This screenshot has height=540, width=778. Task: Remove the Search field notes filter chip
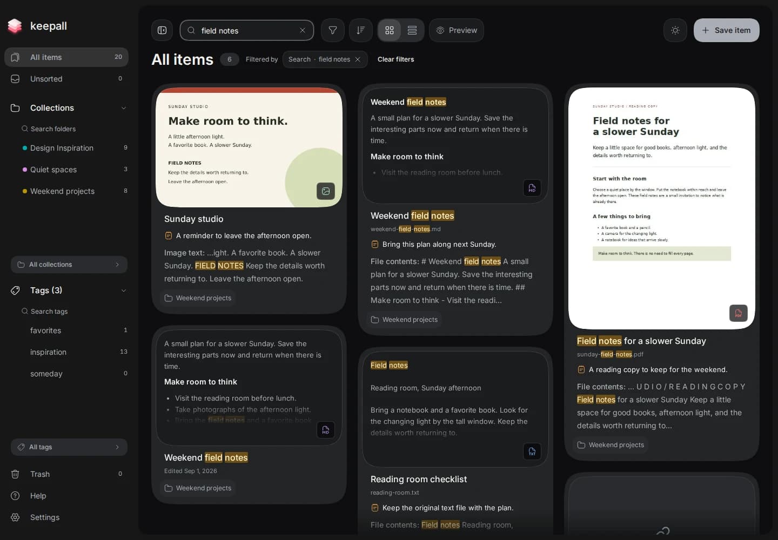click(358, 59)
